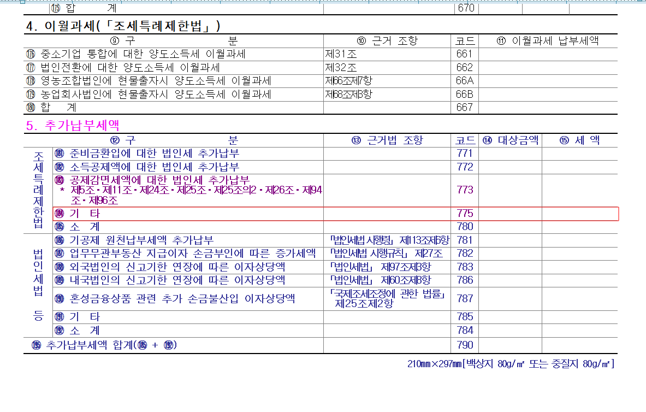Select row text '법인전환에 대한 양도소득세 이월과세'

pos(130,68)
